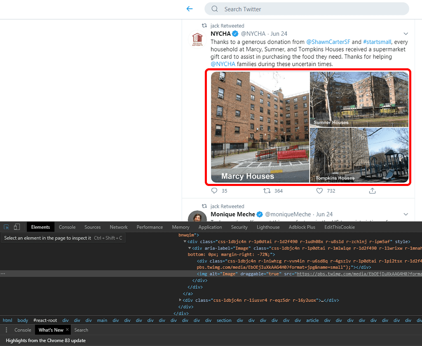The image size is (422, 346).
Task: Open NYCHA tweet options chevron
Action: [406, 34]
